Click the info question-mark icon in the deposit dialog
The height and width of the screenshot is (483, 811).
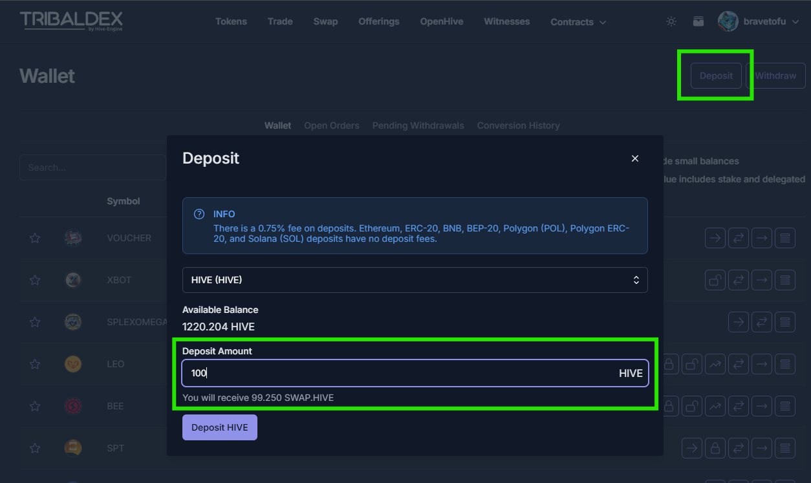pos(199,214)
